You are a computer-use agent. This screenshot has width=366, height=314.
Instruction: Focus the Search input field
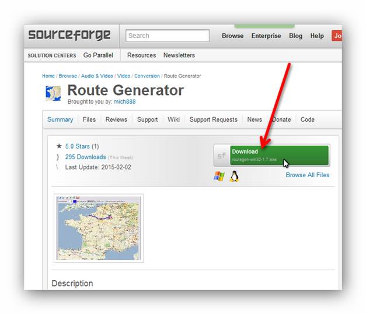pos(168,36)
